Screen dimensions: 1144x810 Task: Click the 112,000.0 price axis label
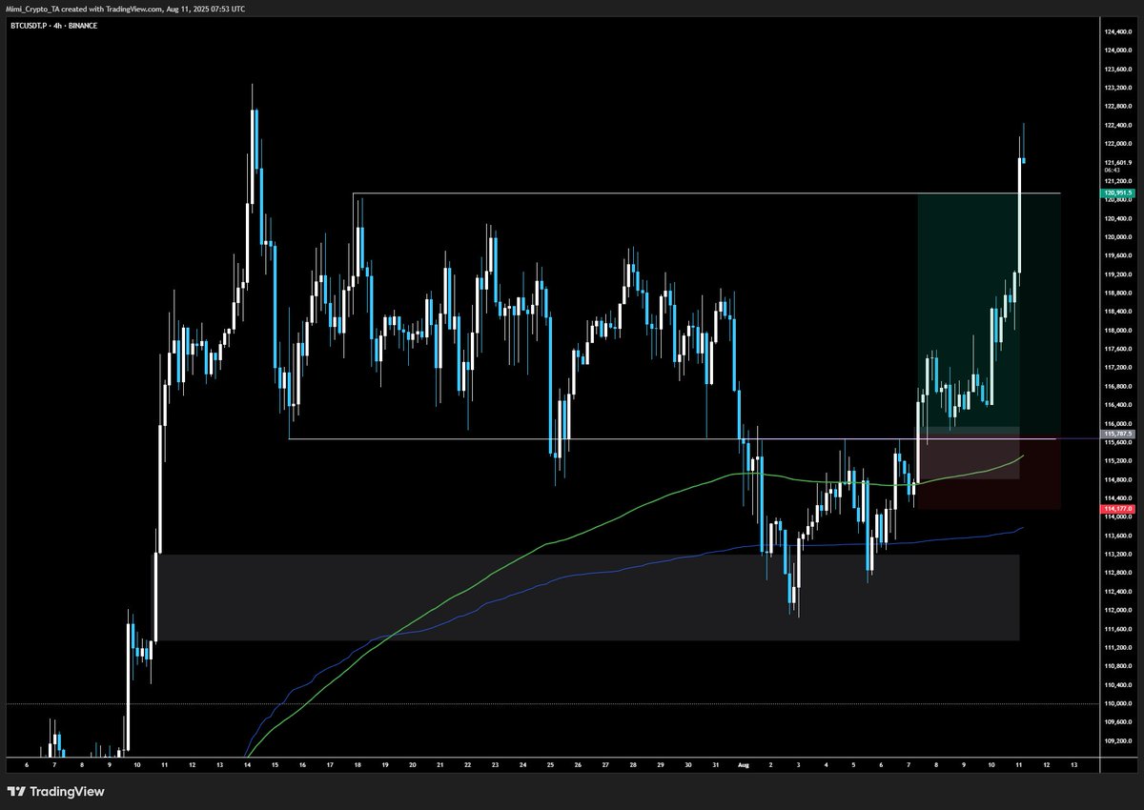pyautogui.click(x=1116, y=610)
